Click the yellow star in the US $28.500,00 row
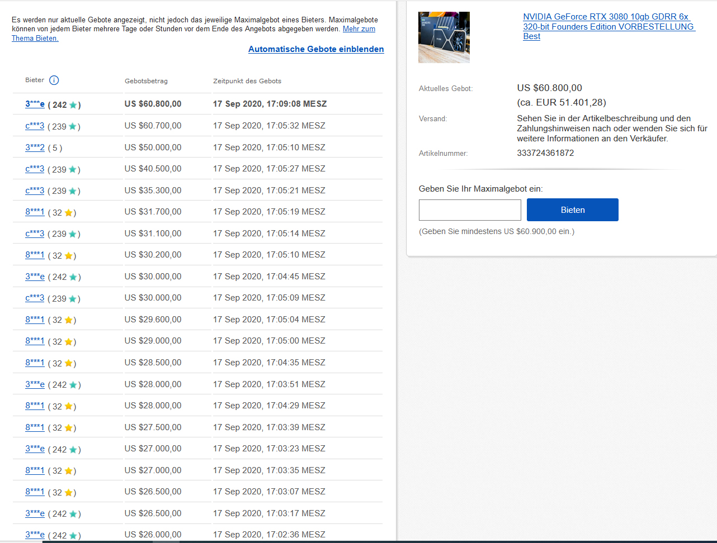This screenshot has width=717, height=543. 68,363
